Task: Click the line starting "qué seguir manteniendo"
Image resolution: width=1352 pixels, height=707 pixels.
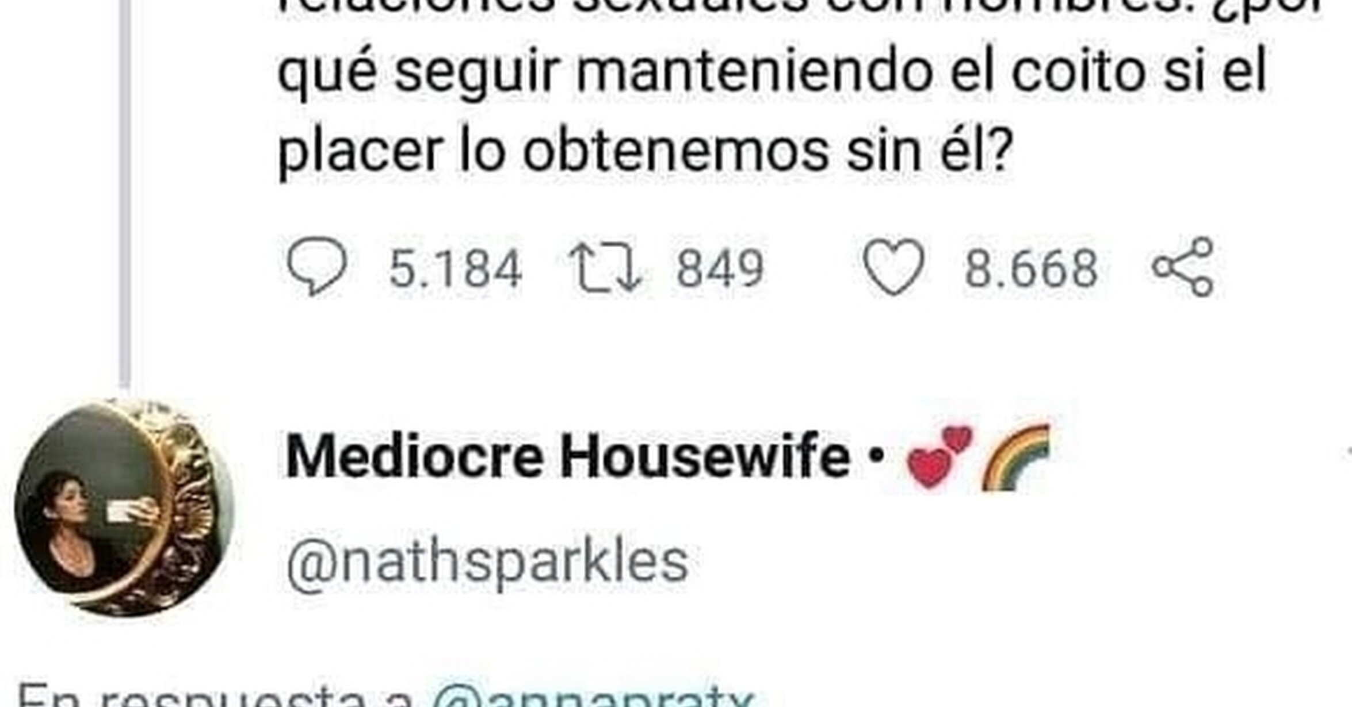Action: coord(771,74)
